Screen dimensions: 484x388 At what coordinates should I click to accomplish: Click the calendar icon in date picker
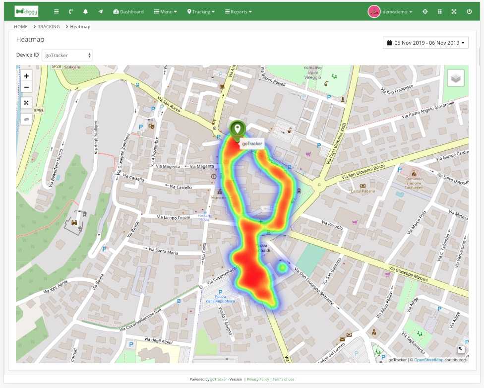click(x=390, y=43)
